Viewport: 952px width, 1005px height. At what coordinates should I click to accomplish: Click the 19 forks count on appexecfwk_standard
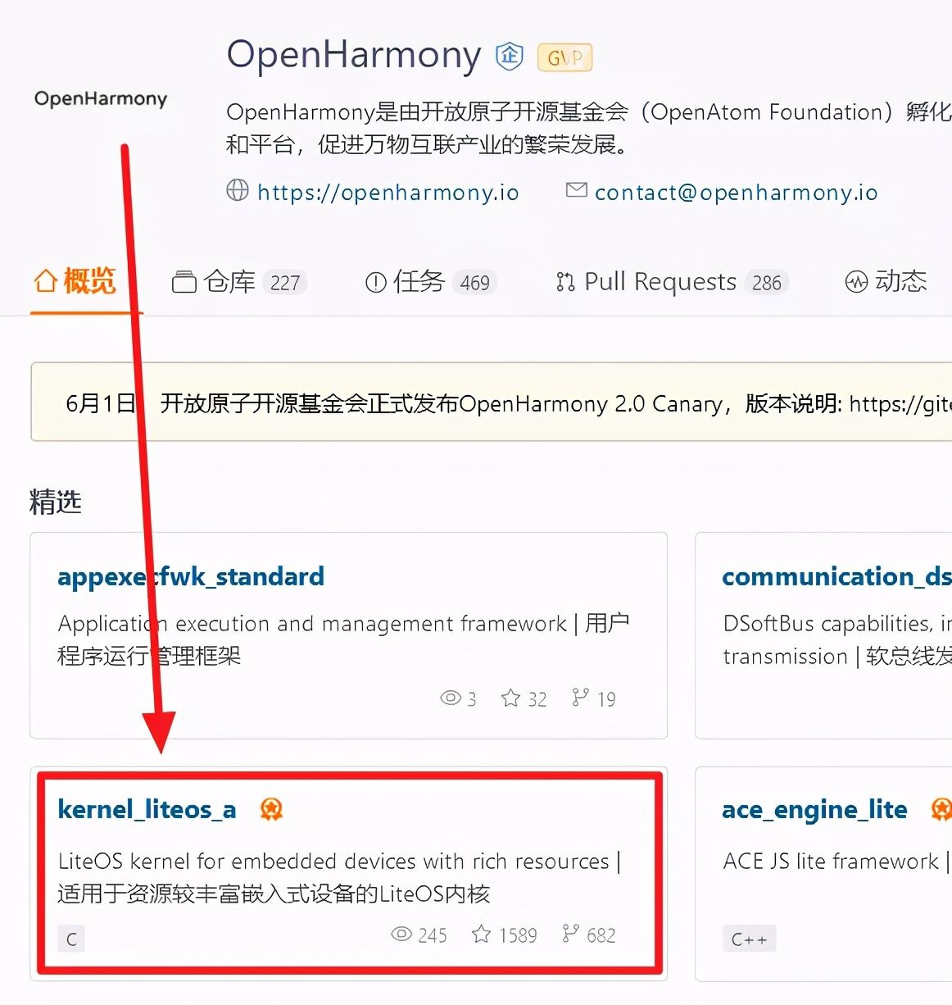606,699
